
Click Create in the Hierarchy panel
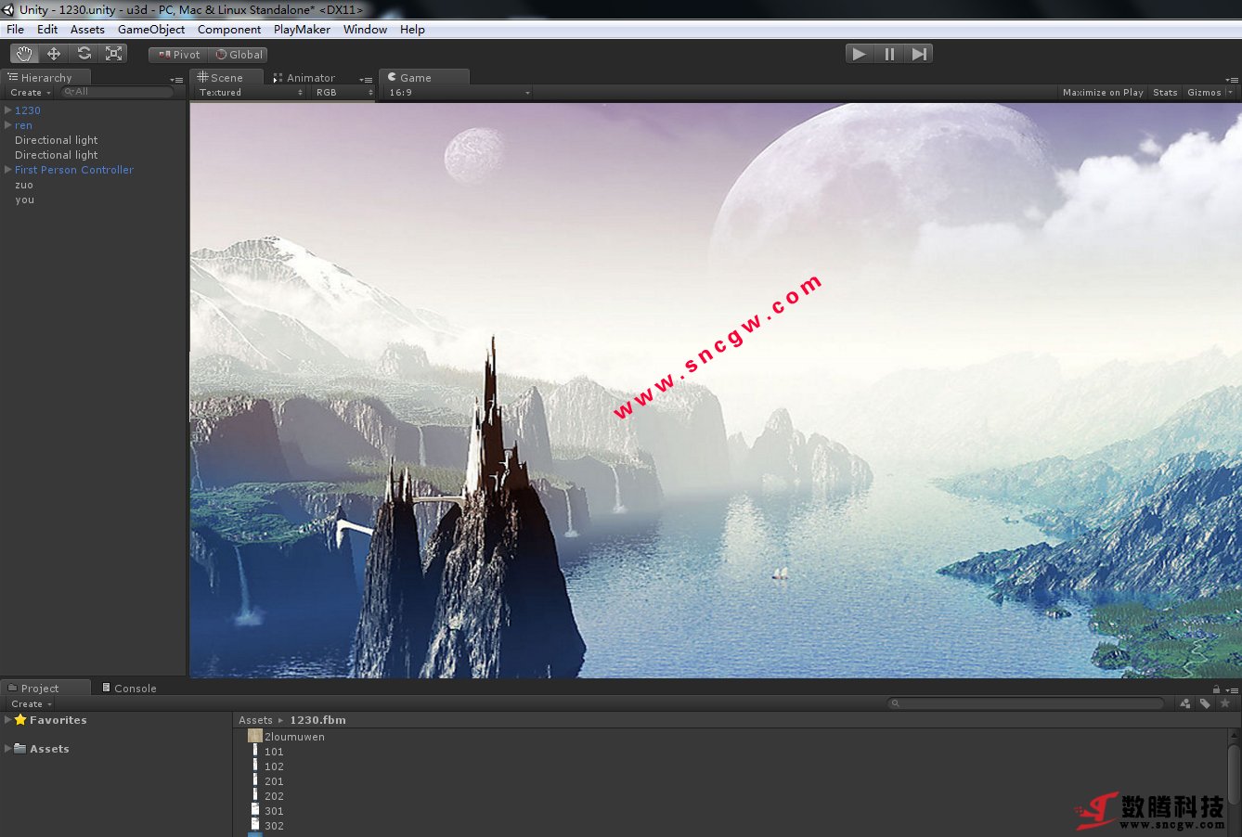point(30,93)
